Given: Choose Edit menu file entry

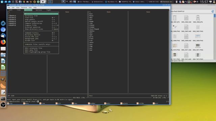Looking at the screenshot, I should [x=41, y=50].
